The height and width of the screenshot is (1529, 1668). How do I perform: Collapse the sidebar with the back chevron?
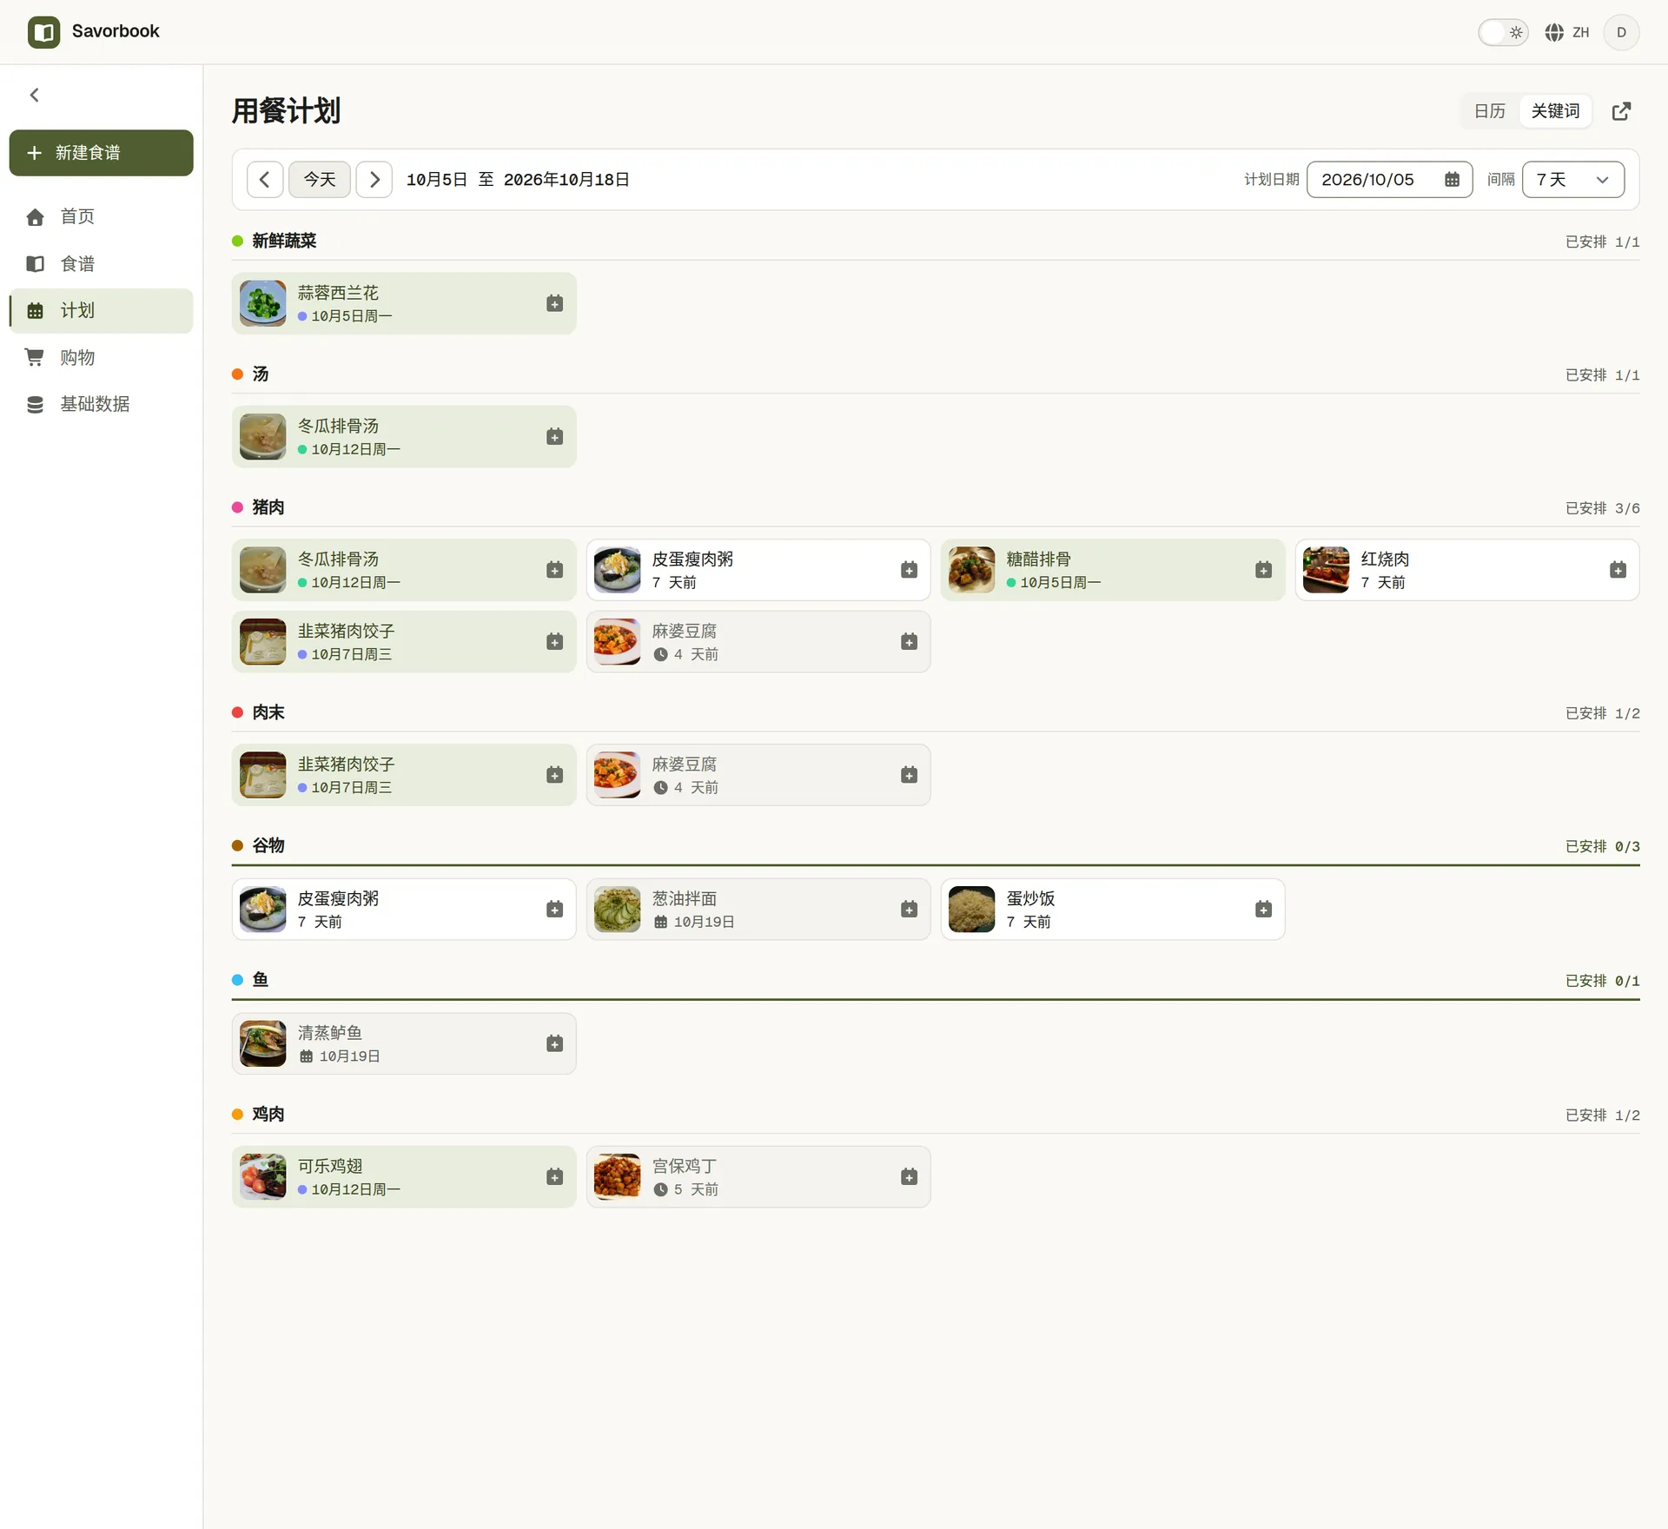tap(35, 95)
